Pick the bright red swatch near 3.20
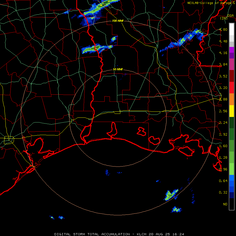The width and height of the screenshot is (236, 236). click(x=232, y=88)
